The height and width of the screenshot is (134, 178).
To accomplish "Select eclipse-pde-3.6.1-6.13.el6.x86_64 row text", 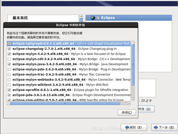I will (x=41, y=95).
